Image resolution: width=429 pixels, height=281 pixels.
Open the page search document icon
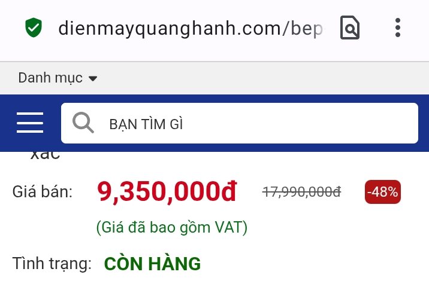tap(350, 28)
